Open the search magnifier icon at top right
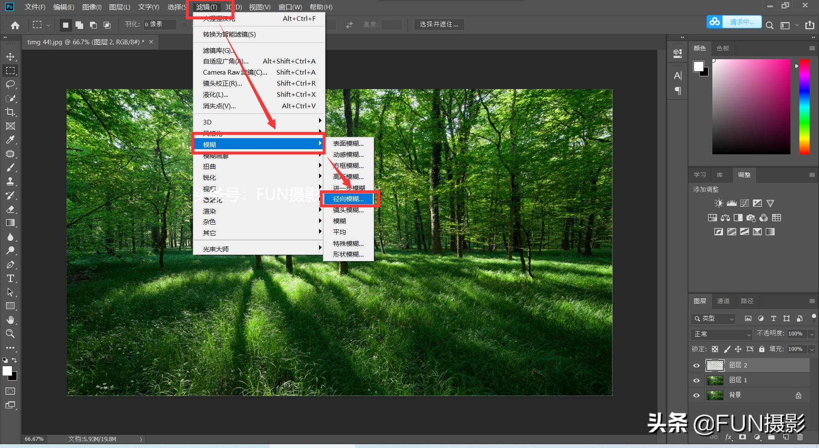This screenshot has width=819, height=448. [770, 25]
